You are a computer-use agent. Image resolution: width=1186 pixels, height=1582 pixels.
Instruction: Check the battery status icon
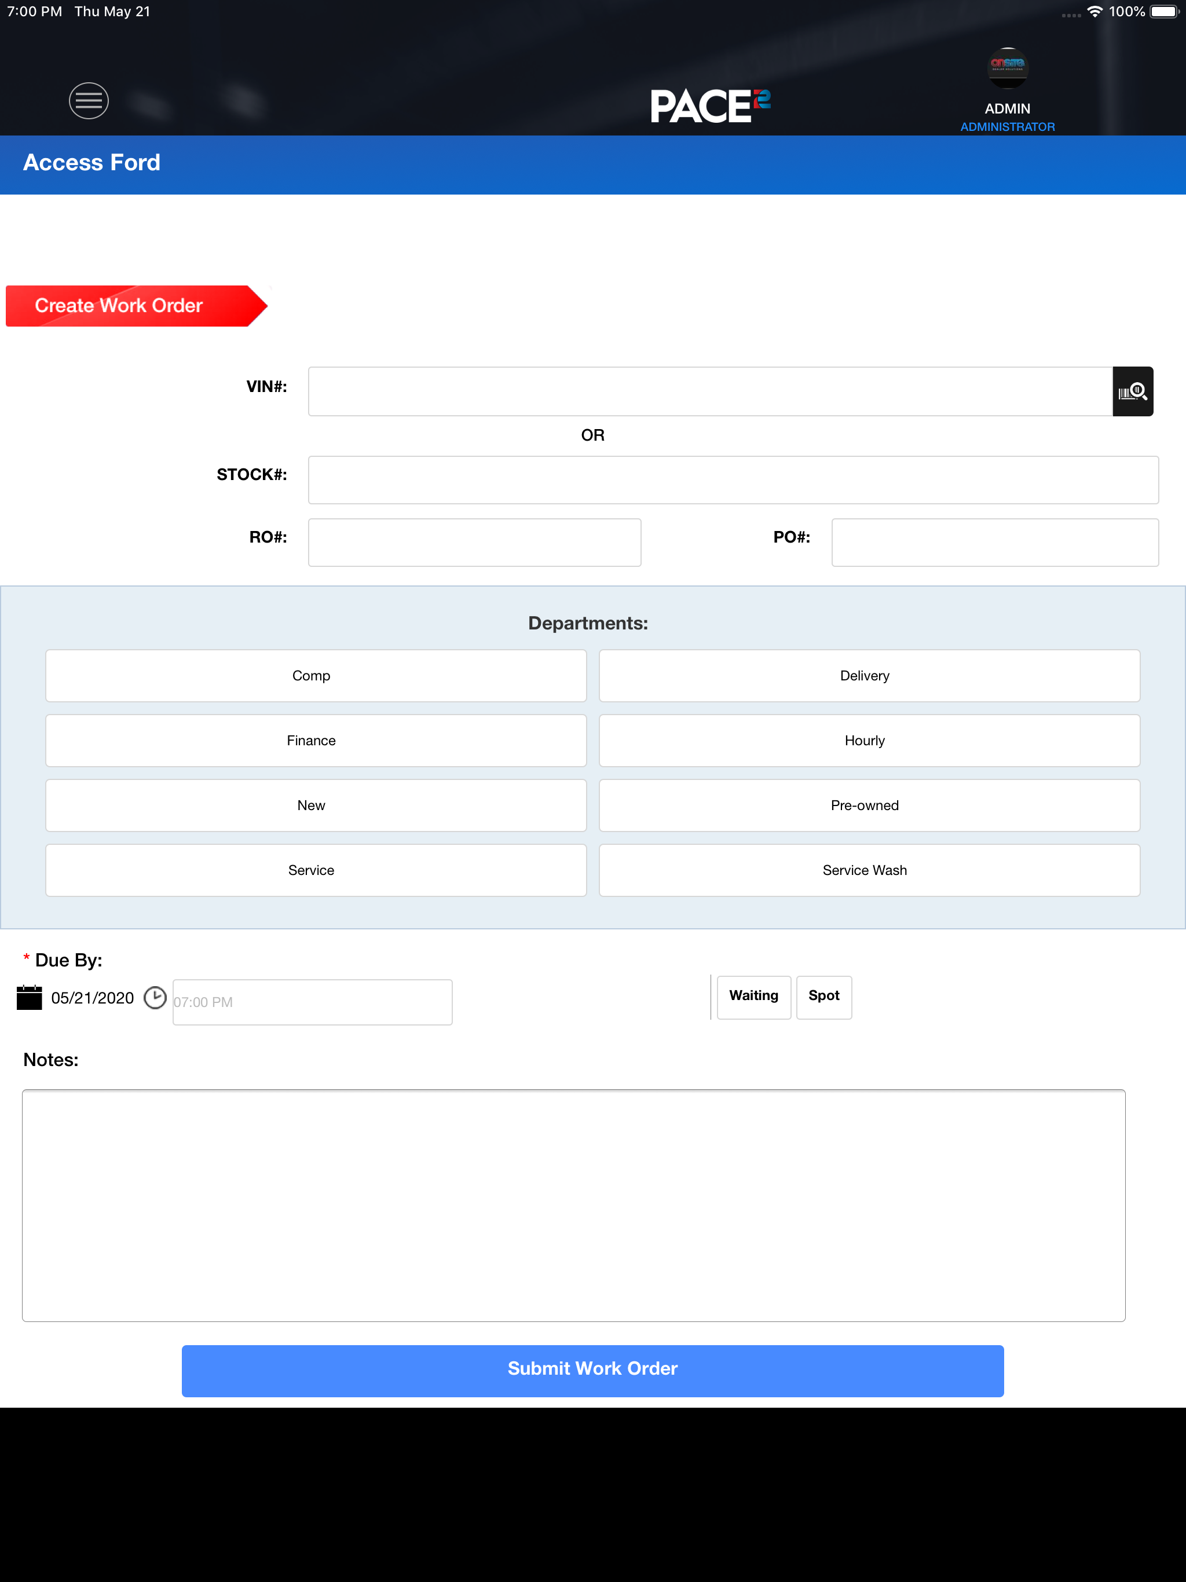coord(1165,12)
